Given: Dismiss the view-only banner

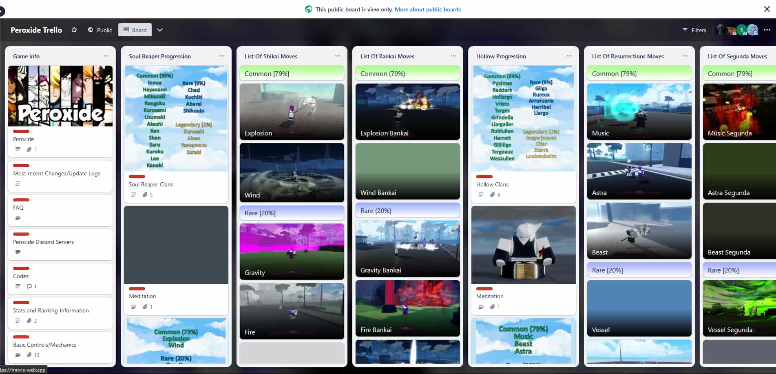Looking at the screenshot, I should click(x=767, y=9).
